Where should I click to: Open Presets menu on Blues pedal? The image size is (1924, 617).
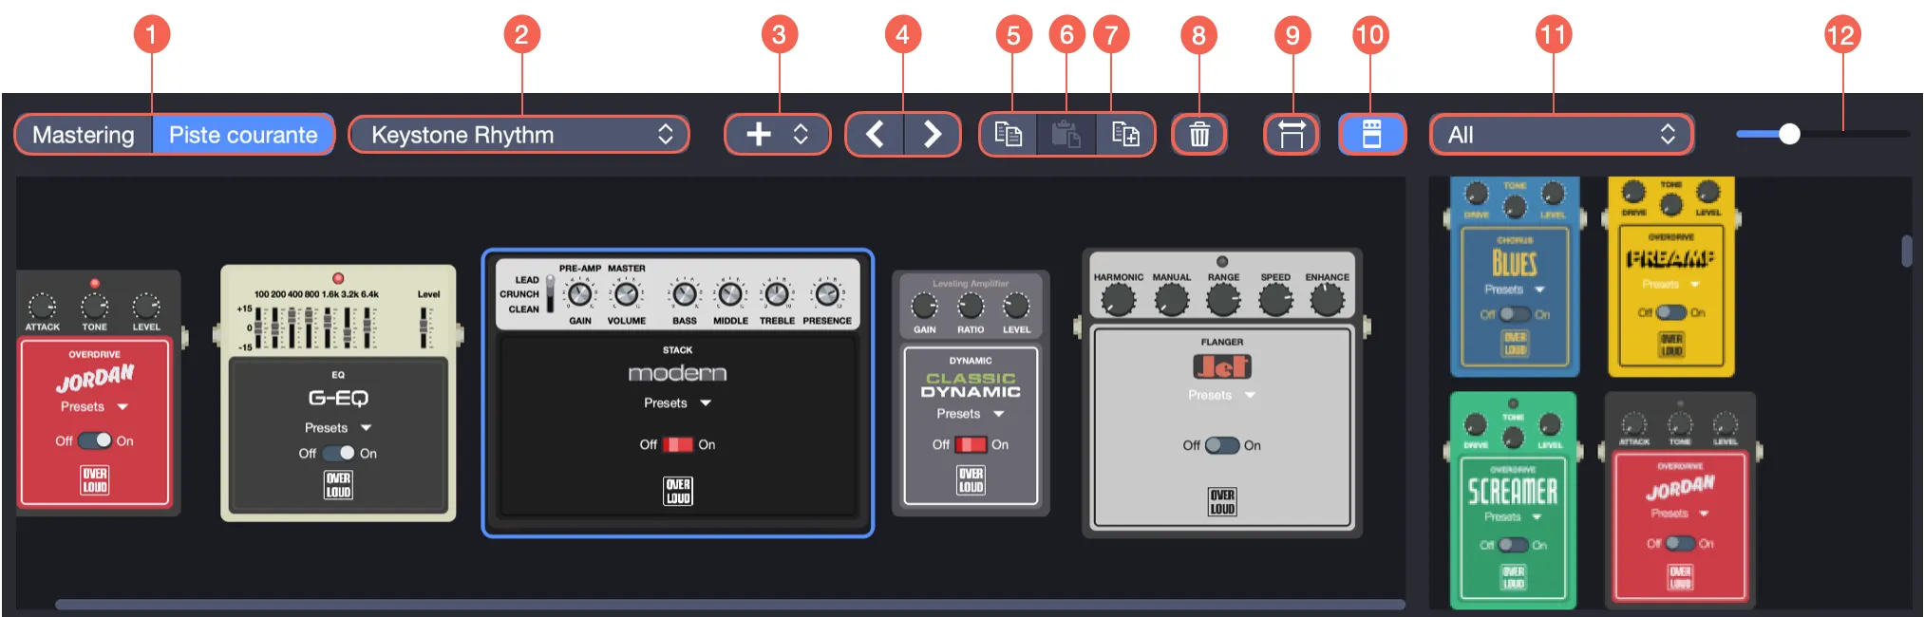[x=1515, y=290]
